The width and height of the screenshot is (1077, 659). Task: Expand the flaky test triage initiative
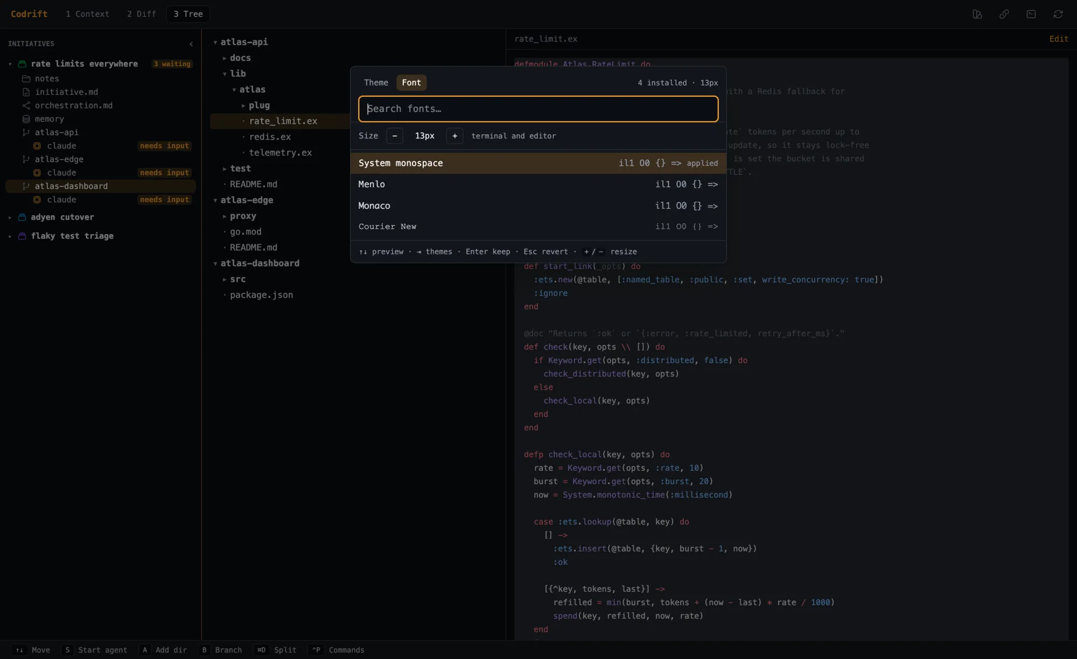coord(10,236)
